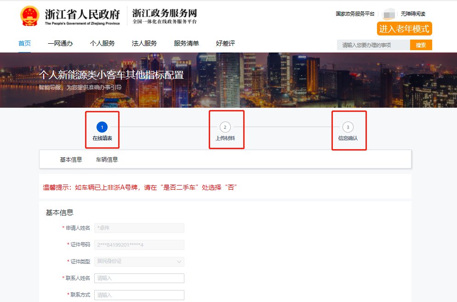Open the 个人服务 navigation item
457x302 pixels.
102,44
